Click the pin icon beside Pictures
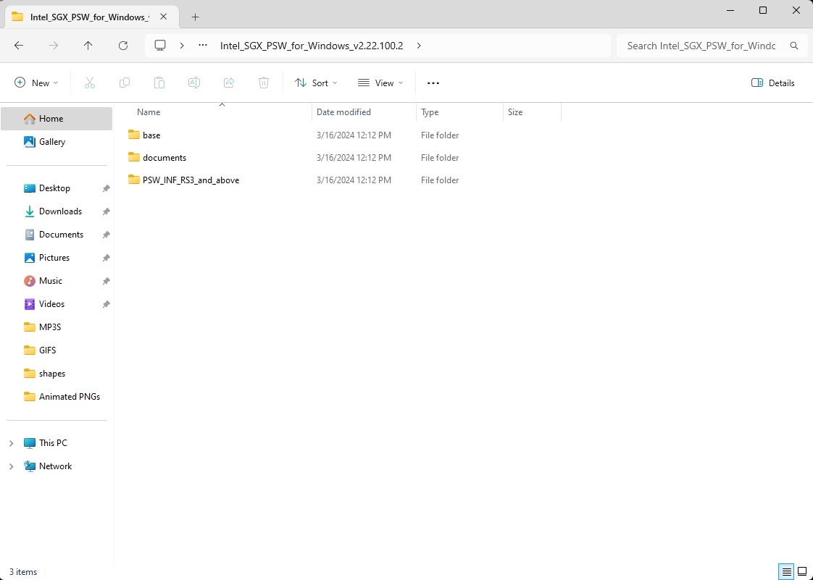Viewport: 813px width, 580px height. pos(106,258)
